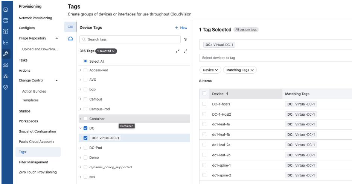Select the DC-1-Host2 device name
352x184 pixels.
tap(222, 115)
